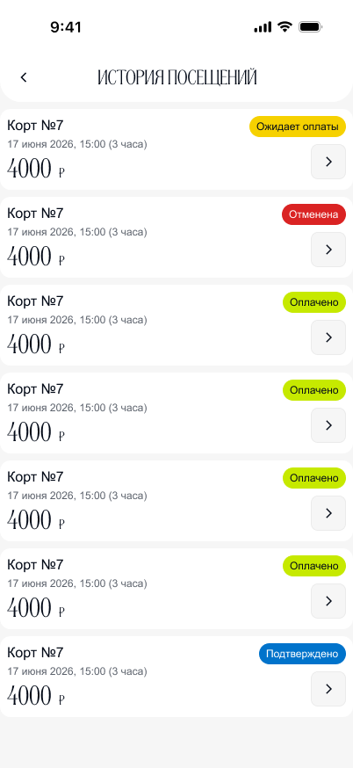Open details arrow for the awaiting-payment booking
353x768 pixels.
click(328, 162)
